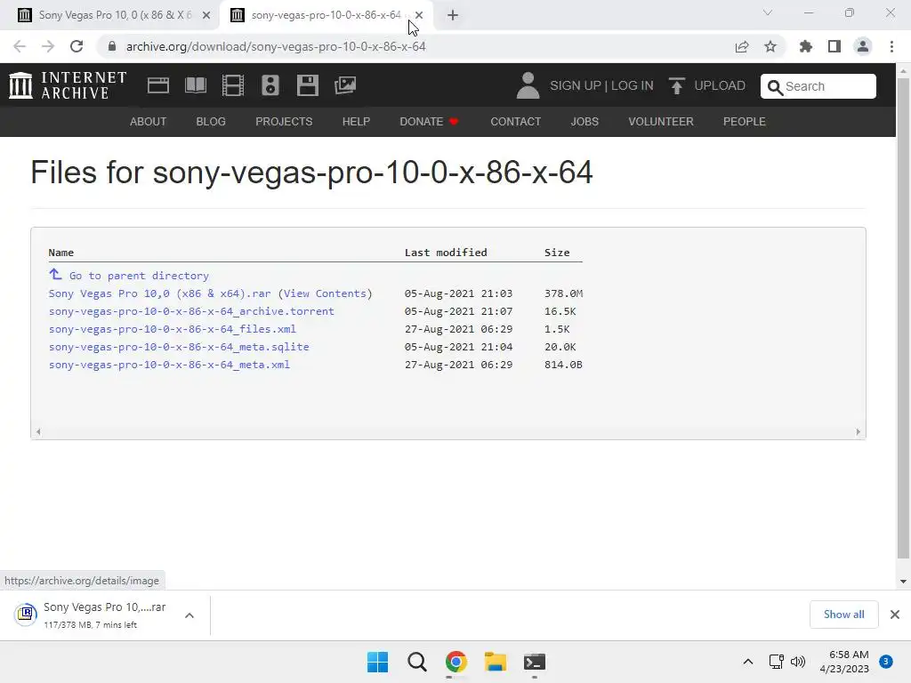Image resolution: width=911 pixels, height=683 pixels.
Task: Open a new tab with plus button
Action: pyautogui.click(x=453, y=15)
